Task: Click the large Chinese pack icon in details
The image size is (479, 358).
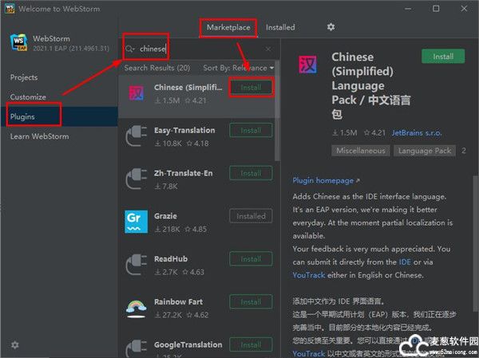Action: coord(308,65)
